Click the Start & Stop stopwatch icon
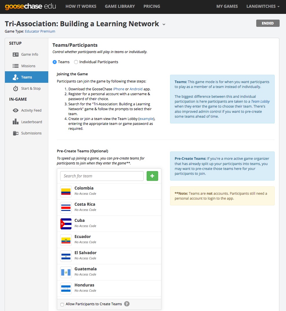The height and width of the screenshot is (311, 286). click(x=16, y=89)
